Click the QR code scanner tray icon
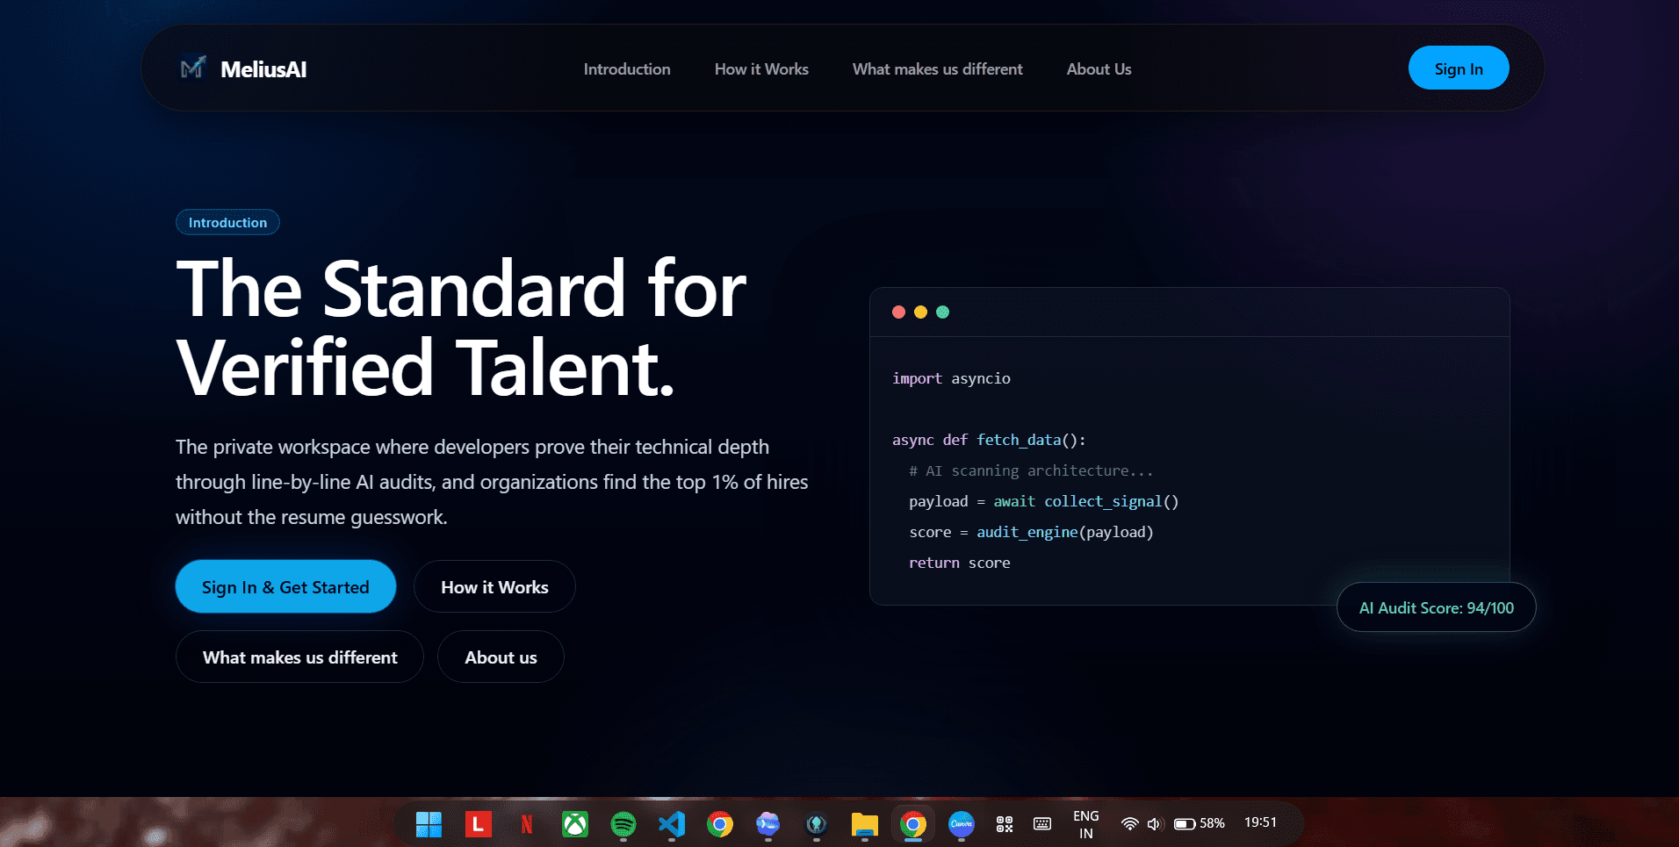This screenshot has width=1679, height=847. pos(1005,823)
